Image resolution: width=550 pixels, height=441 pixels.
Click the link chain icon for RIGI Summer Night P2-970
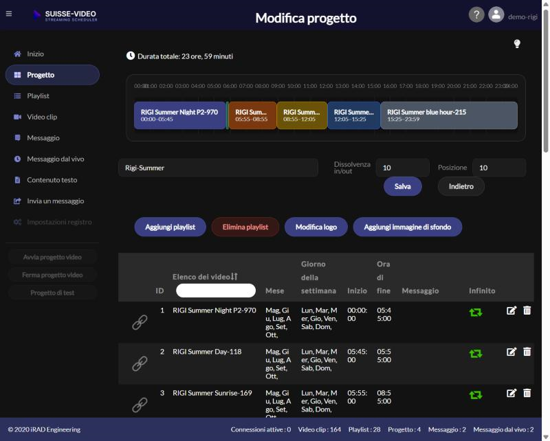coord(140,322)
